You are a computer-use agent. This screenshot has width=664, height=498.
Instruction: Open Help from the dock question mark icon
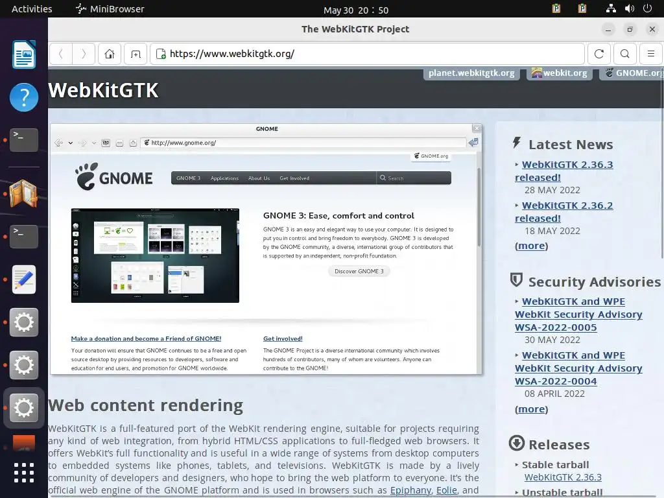point(24,97)
